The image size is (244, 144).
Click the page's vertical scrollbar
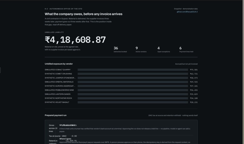[x=243, y=72]
